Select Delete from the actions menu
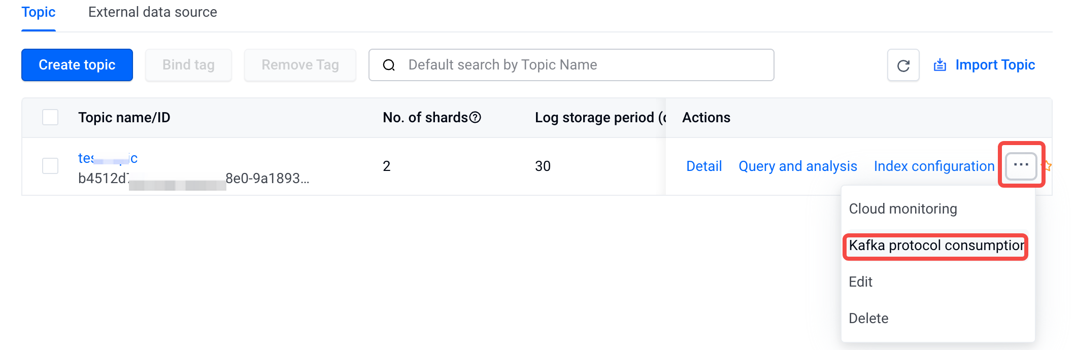This screenshot has height=350, width=1075. pyautogui.click(x=868, y=319)
